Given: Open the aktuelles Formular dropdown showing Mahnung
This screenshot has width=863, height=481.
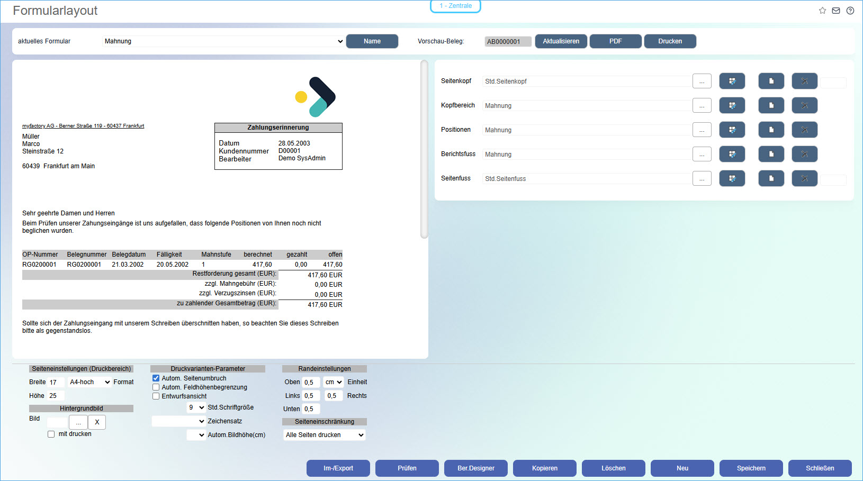Looking at the screenshot, I should pyautogui.click(x=223, y=41).
